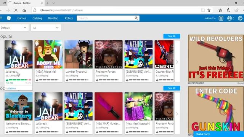This screenshot has height=137, width=244.
Task: Click Welcome to Bloxbu... title text
Action: [18, 124]
